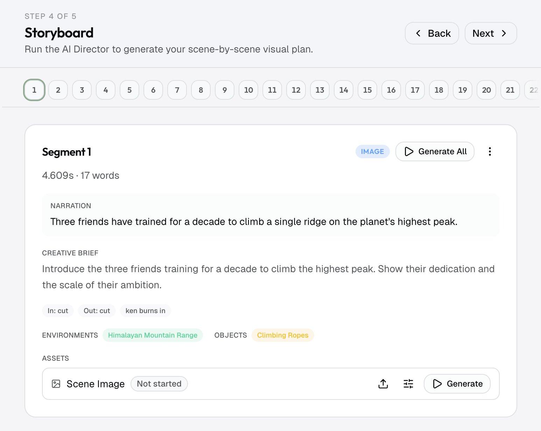The width and height of the screenshot is (541, 431).
Task: Select segment tab 15
Action: (367, 90)
